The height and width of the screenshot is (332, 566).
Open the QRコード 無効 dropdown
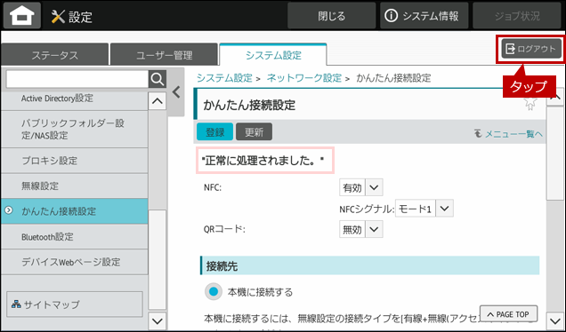361,229
